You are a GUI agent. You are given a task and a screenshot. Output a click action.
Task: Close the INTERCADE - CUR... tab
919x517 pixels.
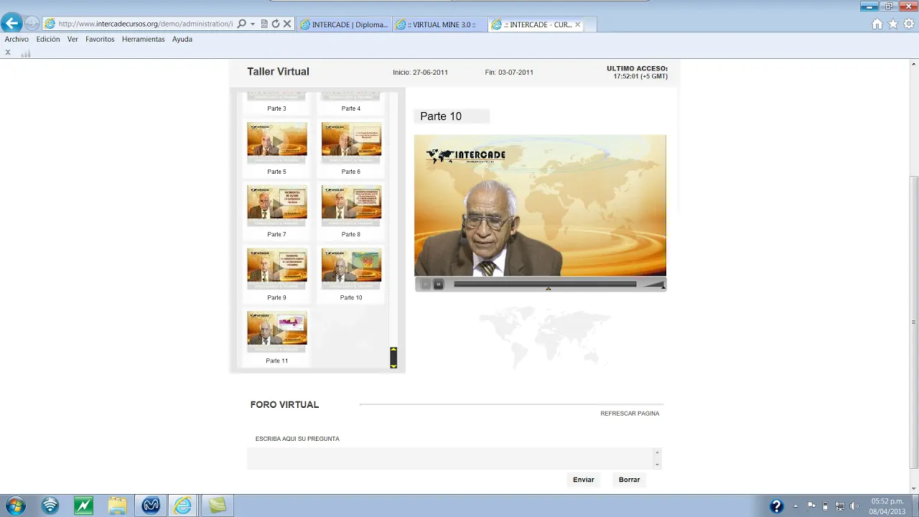coord(577,24)
